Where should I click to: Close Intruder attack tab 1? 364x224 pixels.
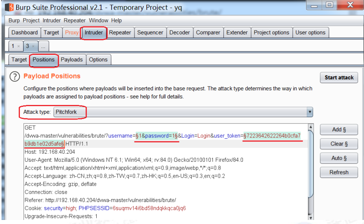(19, 46)
